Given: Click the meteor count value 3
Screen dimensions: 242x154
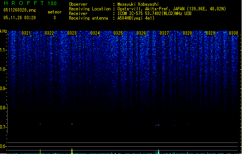Looking at the screenshot, I should (55, 18).
